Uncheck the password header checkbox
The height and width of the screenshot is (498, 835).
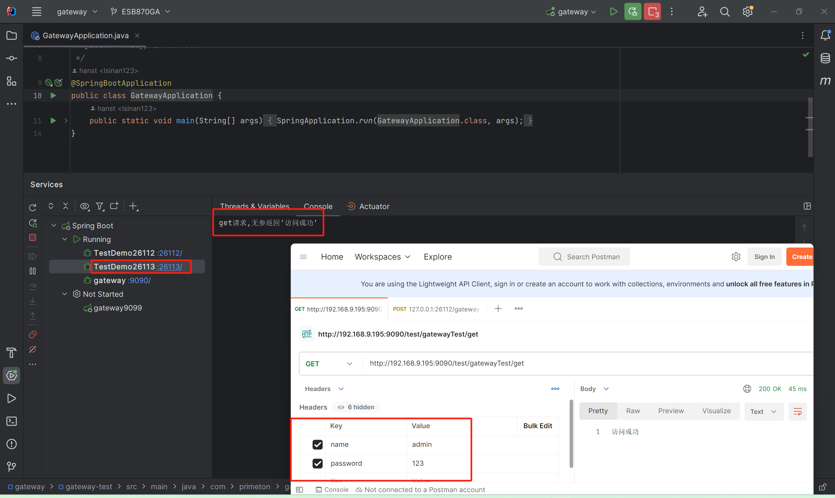pos(317,463)
